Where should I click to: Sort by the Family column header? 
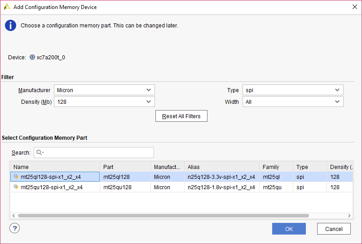pos(276,167)
